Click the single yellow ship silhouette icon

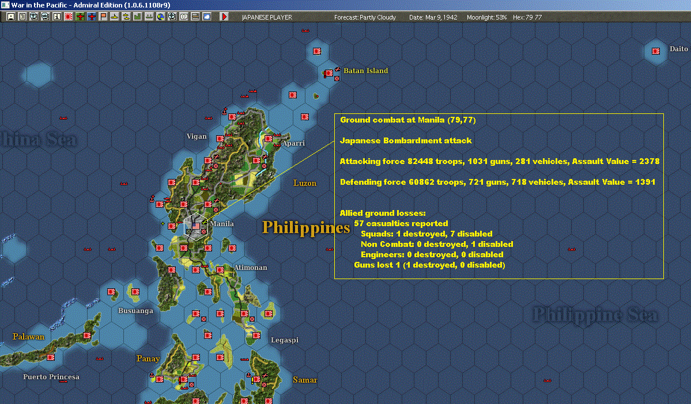[x=114, y=17]
